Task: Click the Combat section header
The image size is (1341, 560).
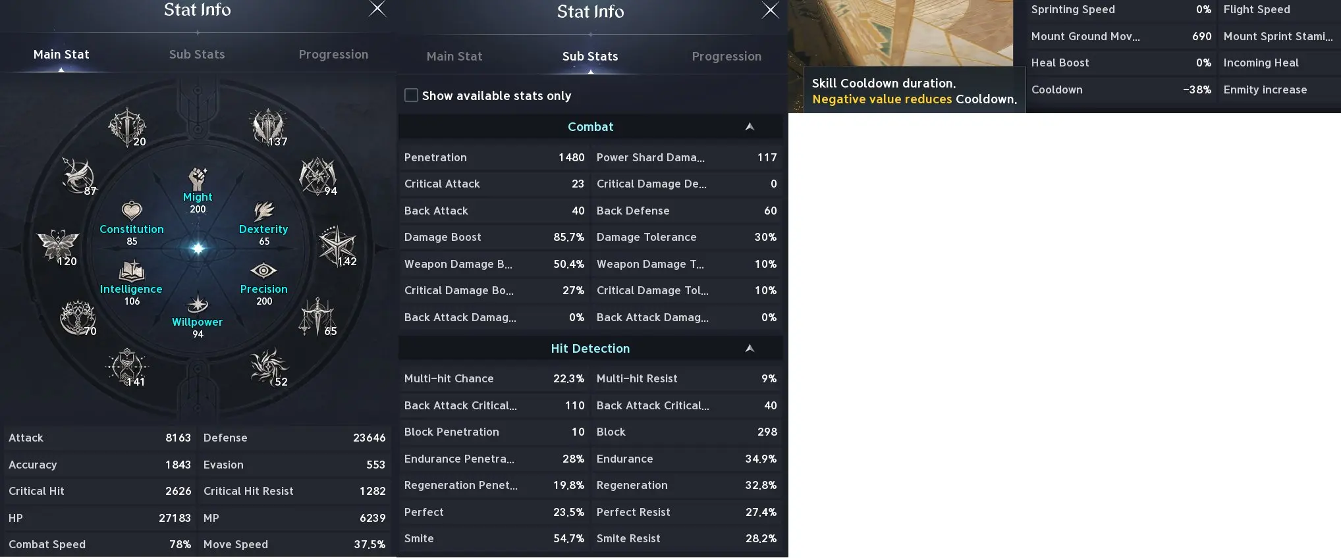Action: tap(590, 126)
